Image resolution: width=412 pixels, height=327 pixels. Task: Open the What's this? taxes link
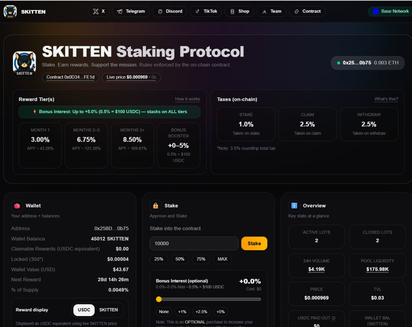pos(386,99)
